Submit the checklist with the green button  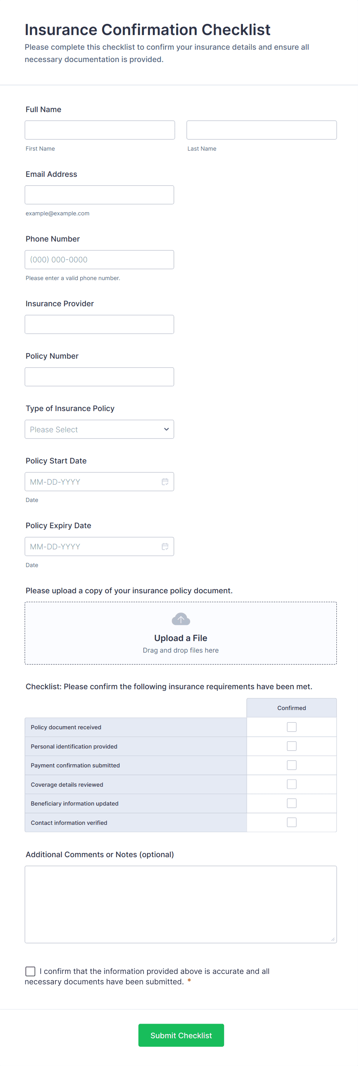pyautogui.click(x=181, y=1036)
